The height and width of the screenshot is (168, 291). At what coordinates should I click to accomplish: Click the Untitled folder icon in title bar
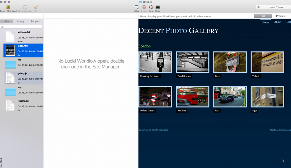(x=141, y=2)
